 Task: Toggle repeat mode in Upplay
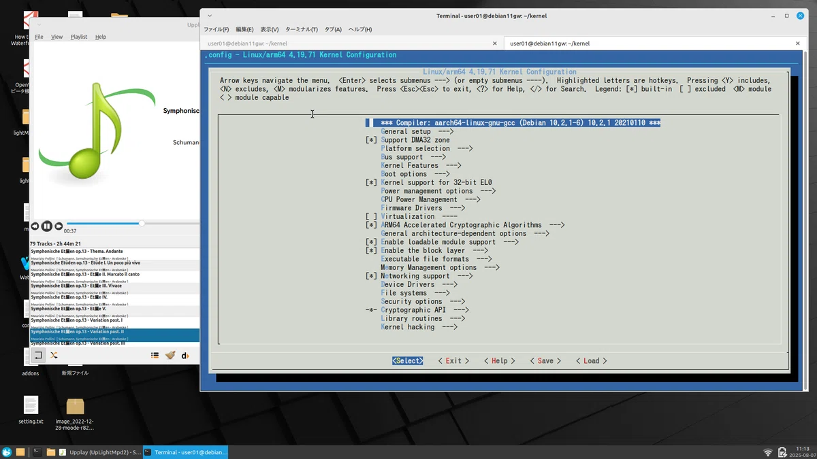pos(38,355)
